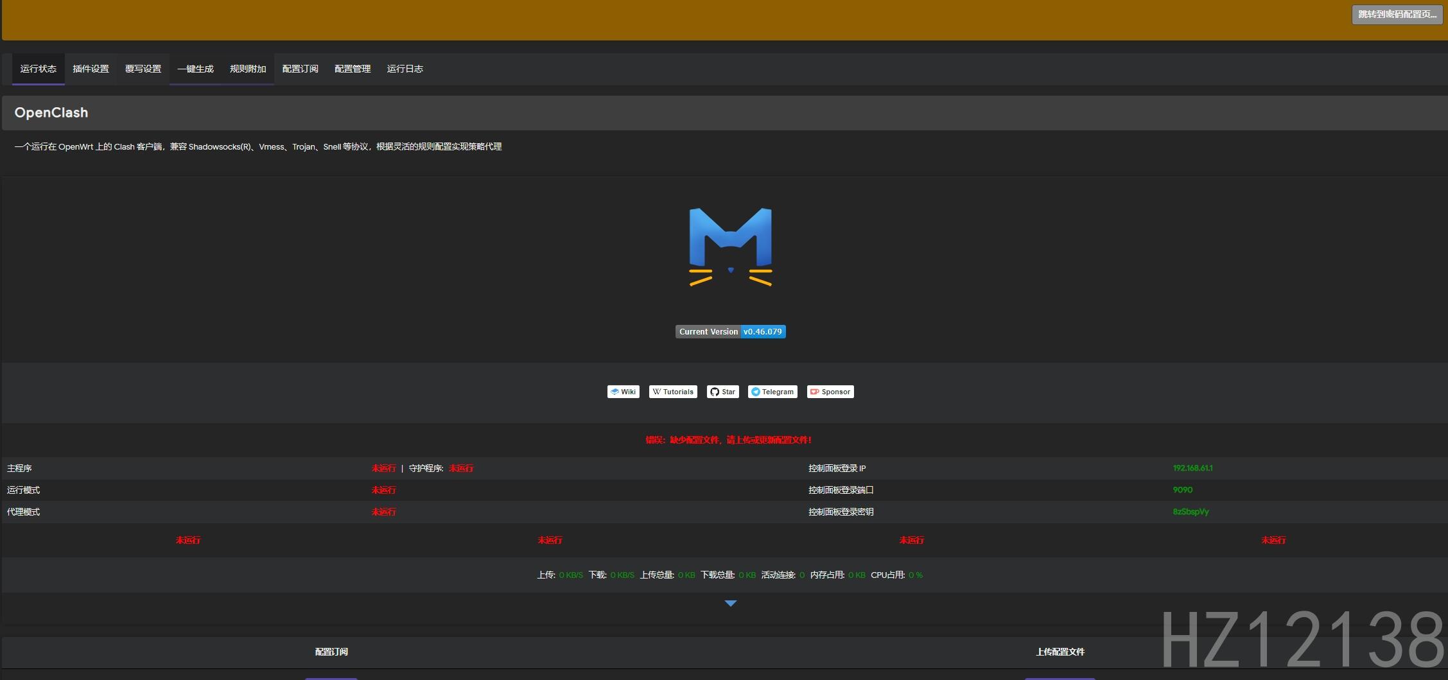This screenshot has width=1448, height=680.
Task: Click the 活动连接 count
Action: coord(783,575)
